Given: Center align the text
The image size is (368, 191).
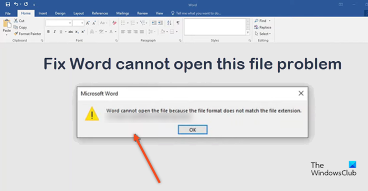Looking at the screenshot, I should (x=129, y=31).
